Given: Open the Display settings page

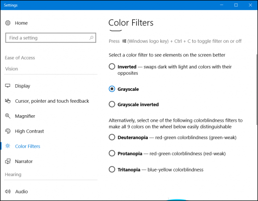Looking at the screenshot, I should [x=23, y=86].
